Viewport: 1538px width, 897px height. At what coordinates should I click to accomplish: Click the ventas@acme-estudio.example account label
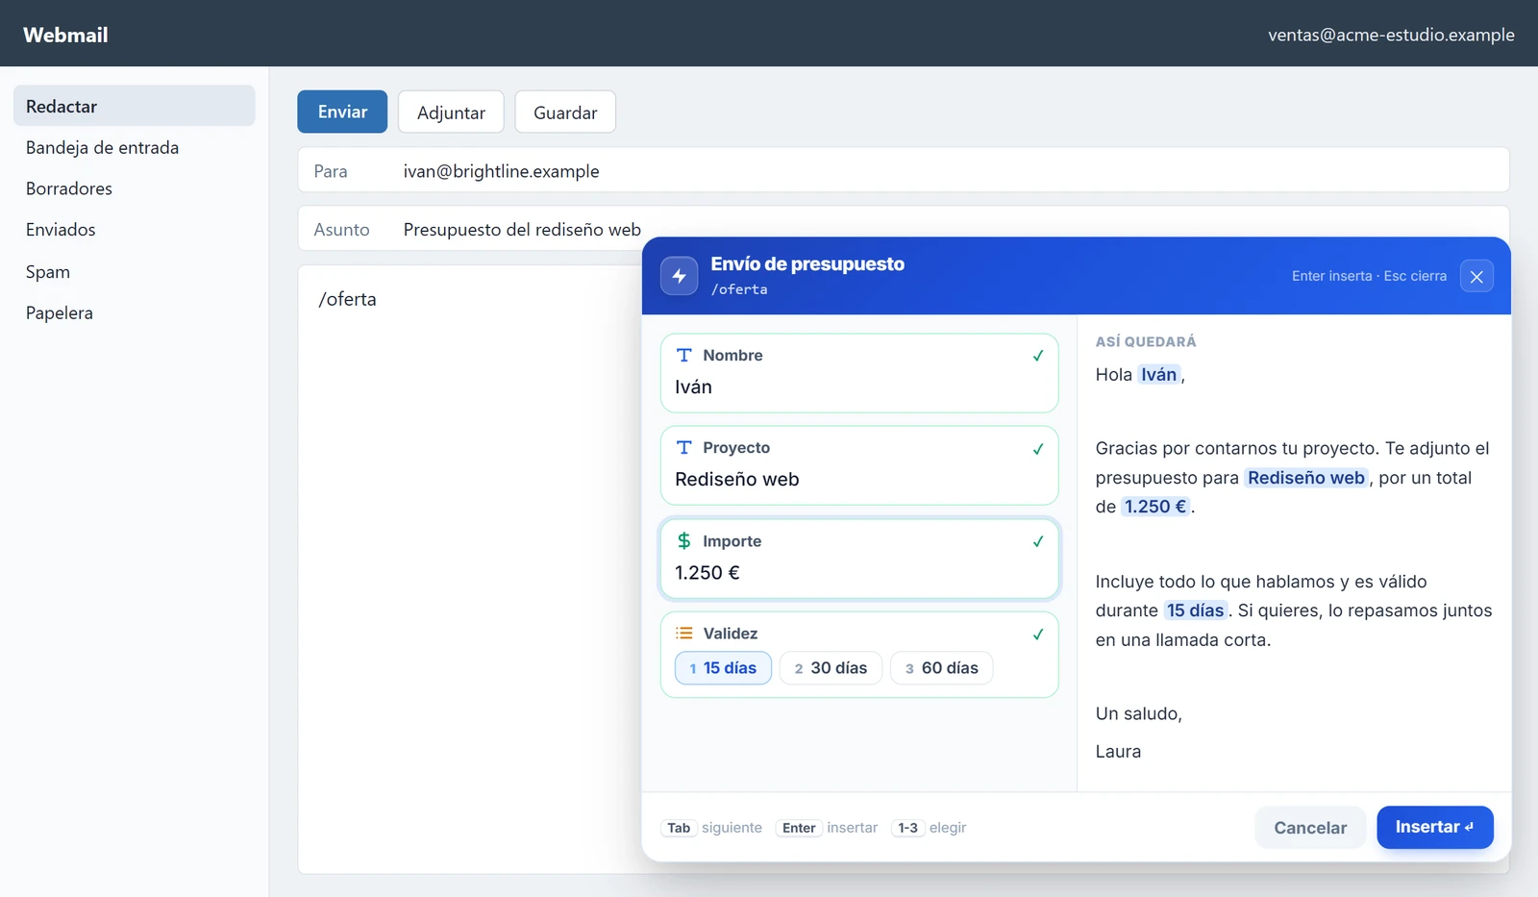[x=1391, y=35]
